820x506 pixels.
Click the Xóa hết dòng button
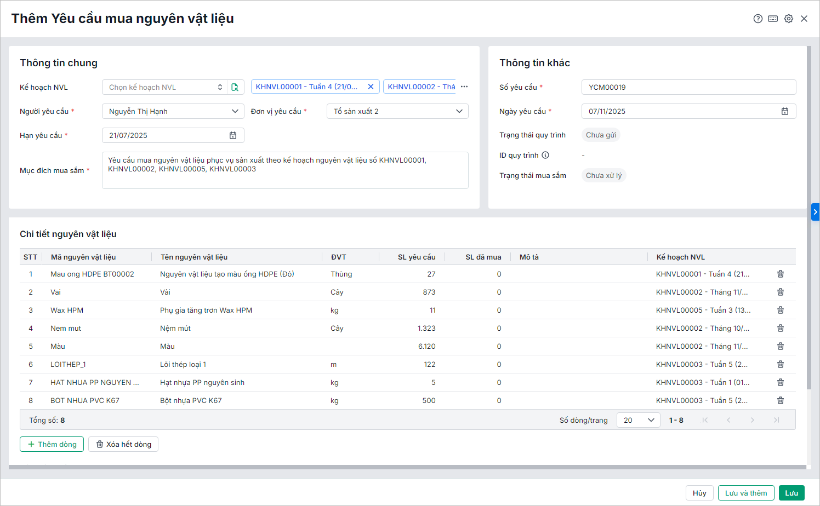[x=123, y=444]
